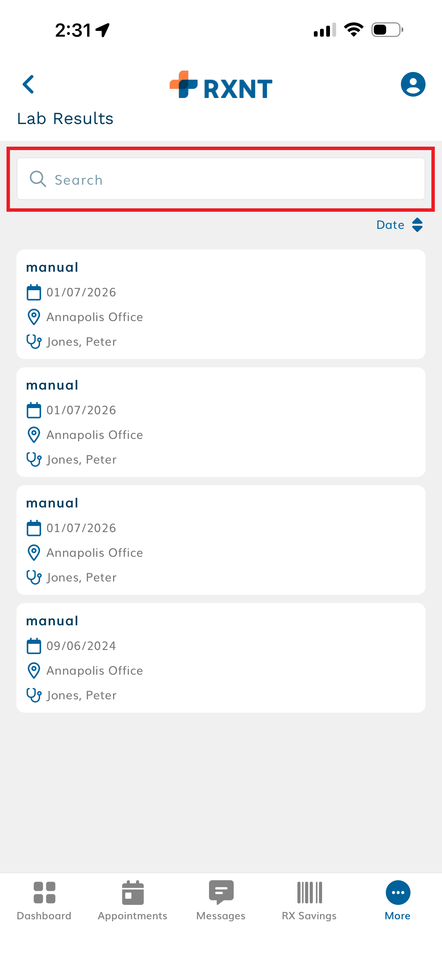Tap the back arrow chevron
The height and width of the screenshot is (958, 442).
(x=28, y=84)
